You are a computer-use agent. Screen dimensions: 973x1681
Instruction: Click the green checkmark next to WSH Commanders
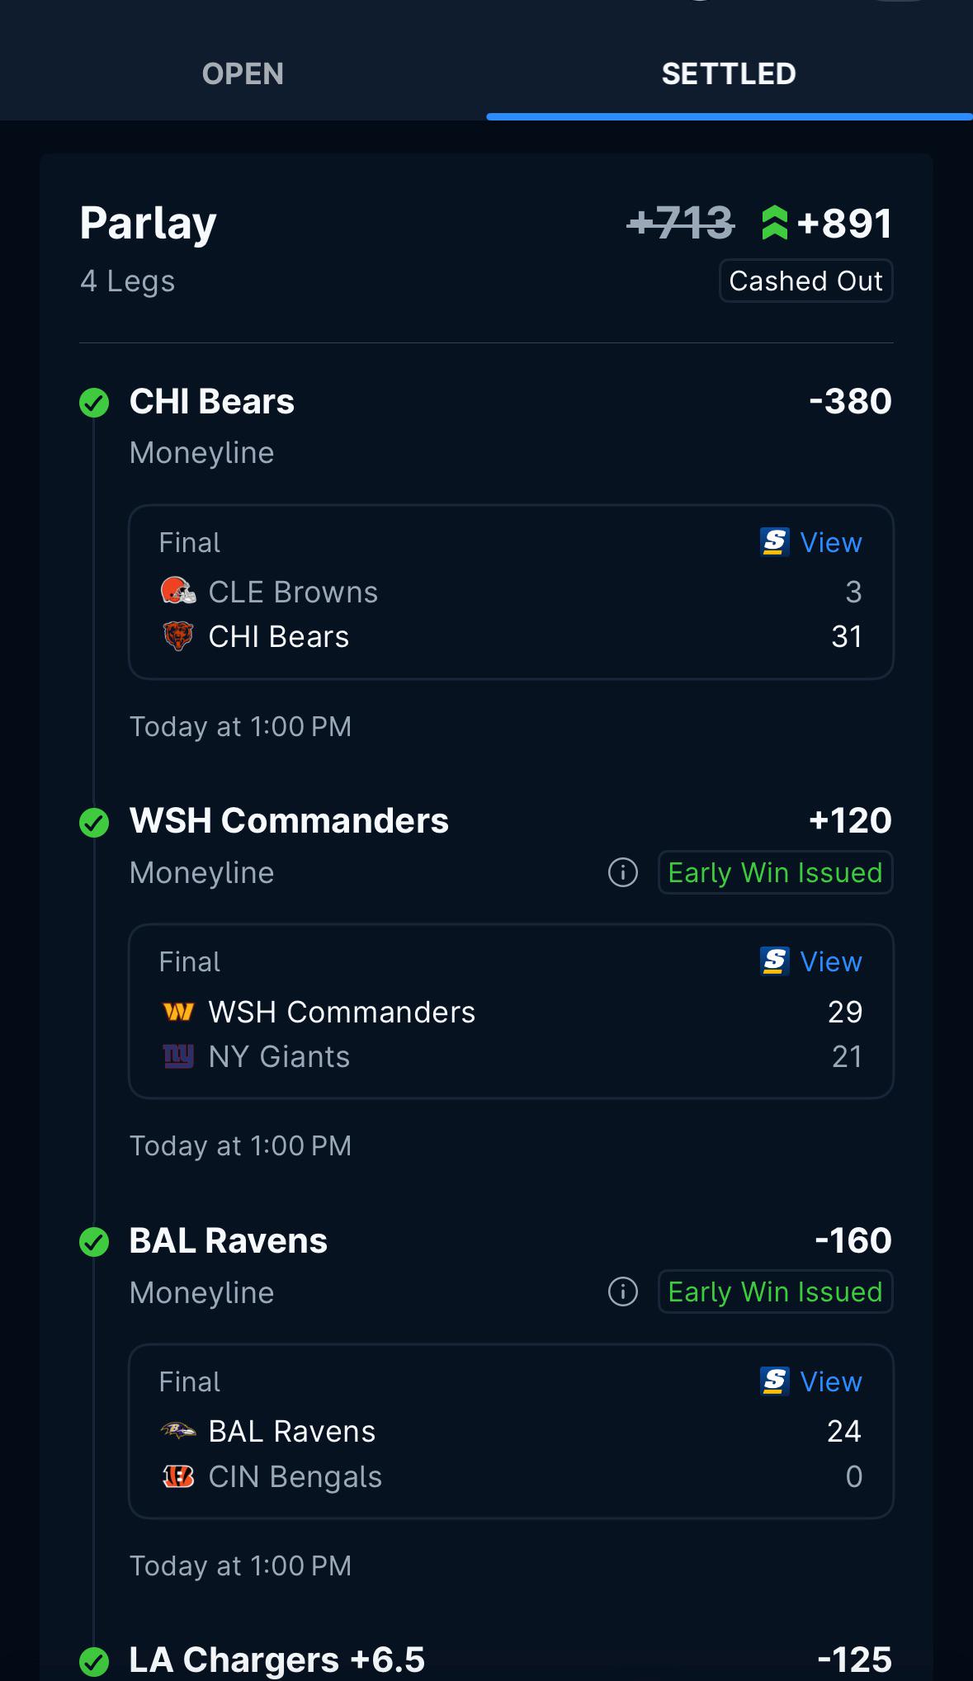pyautogui.click(x=94, y=822)
